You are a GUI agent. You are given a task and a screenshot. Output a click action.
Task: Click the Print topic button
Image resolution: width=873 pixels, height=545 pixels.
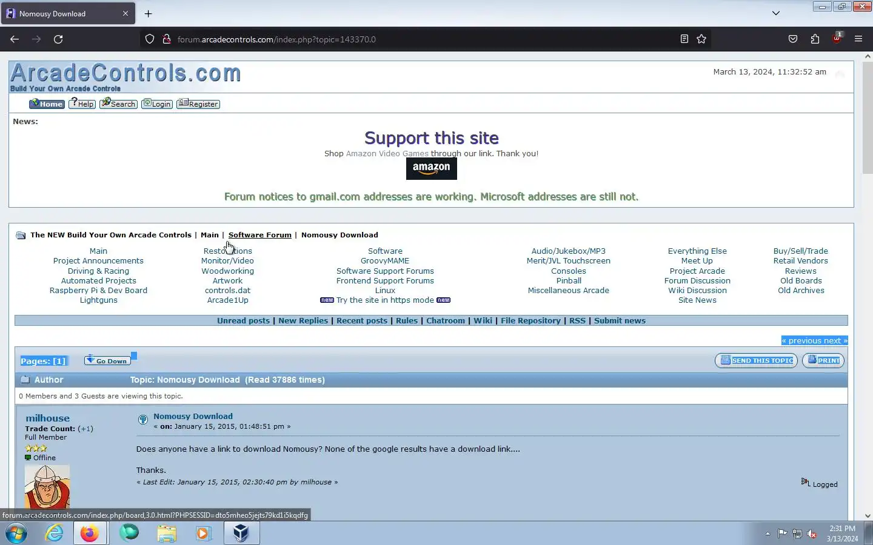(823, 360)
